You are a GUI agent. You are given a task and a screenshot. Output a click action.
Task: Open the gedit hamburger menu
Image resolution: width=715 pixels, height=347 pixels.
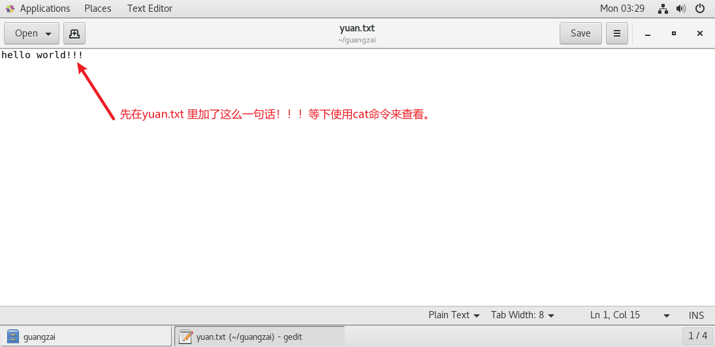point(617,33)
